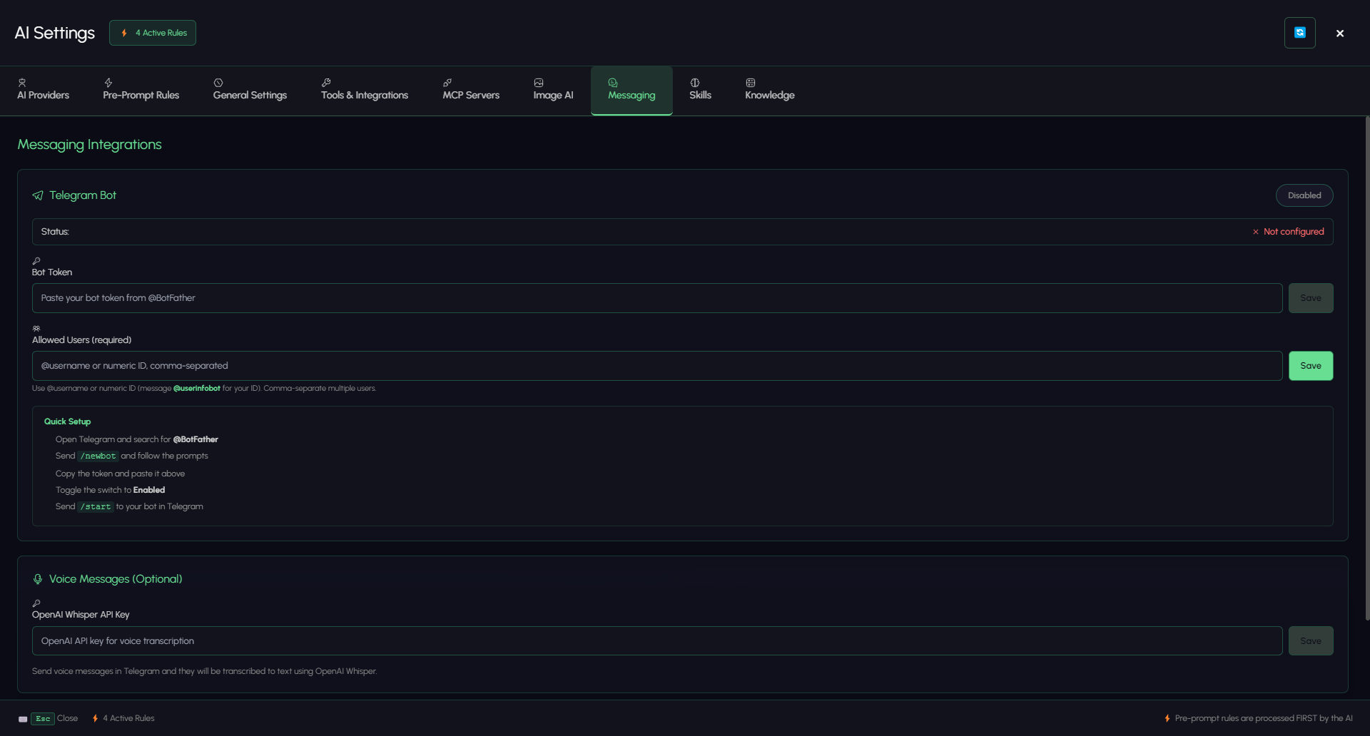This screenshot has height=736, width=1370.
Task: Click lightning icon in 4 Active Rules badge
Action: point(124,33)
